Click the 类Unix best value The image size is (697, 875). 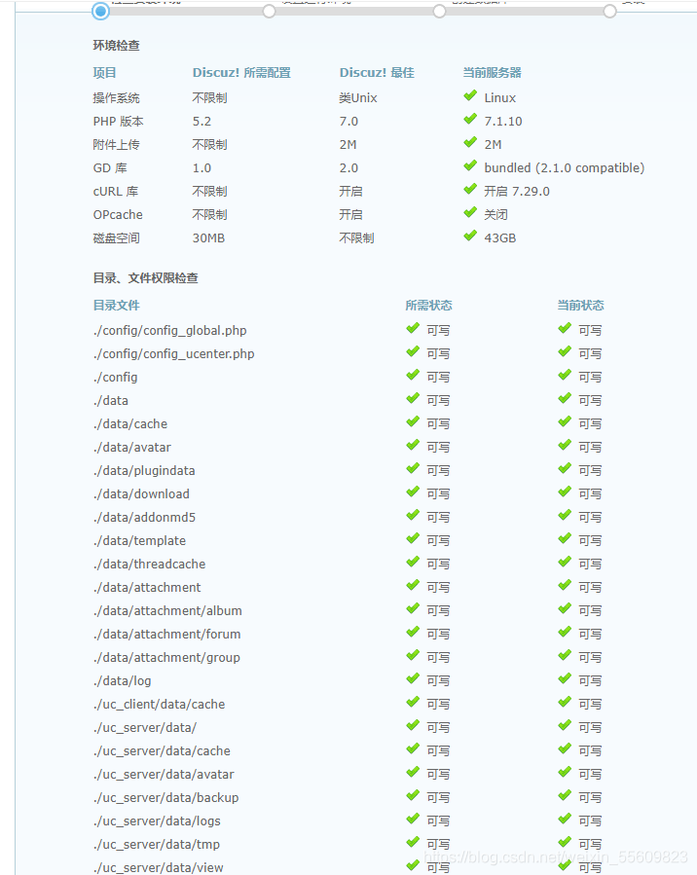(357, 98)
